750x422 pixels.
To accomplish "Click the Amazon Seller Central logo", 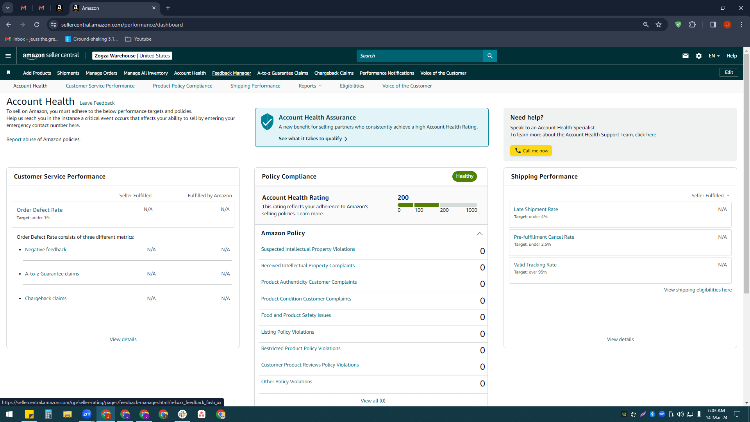I will tap(51, 55).
